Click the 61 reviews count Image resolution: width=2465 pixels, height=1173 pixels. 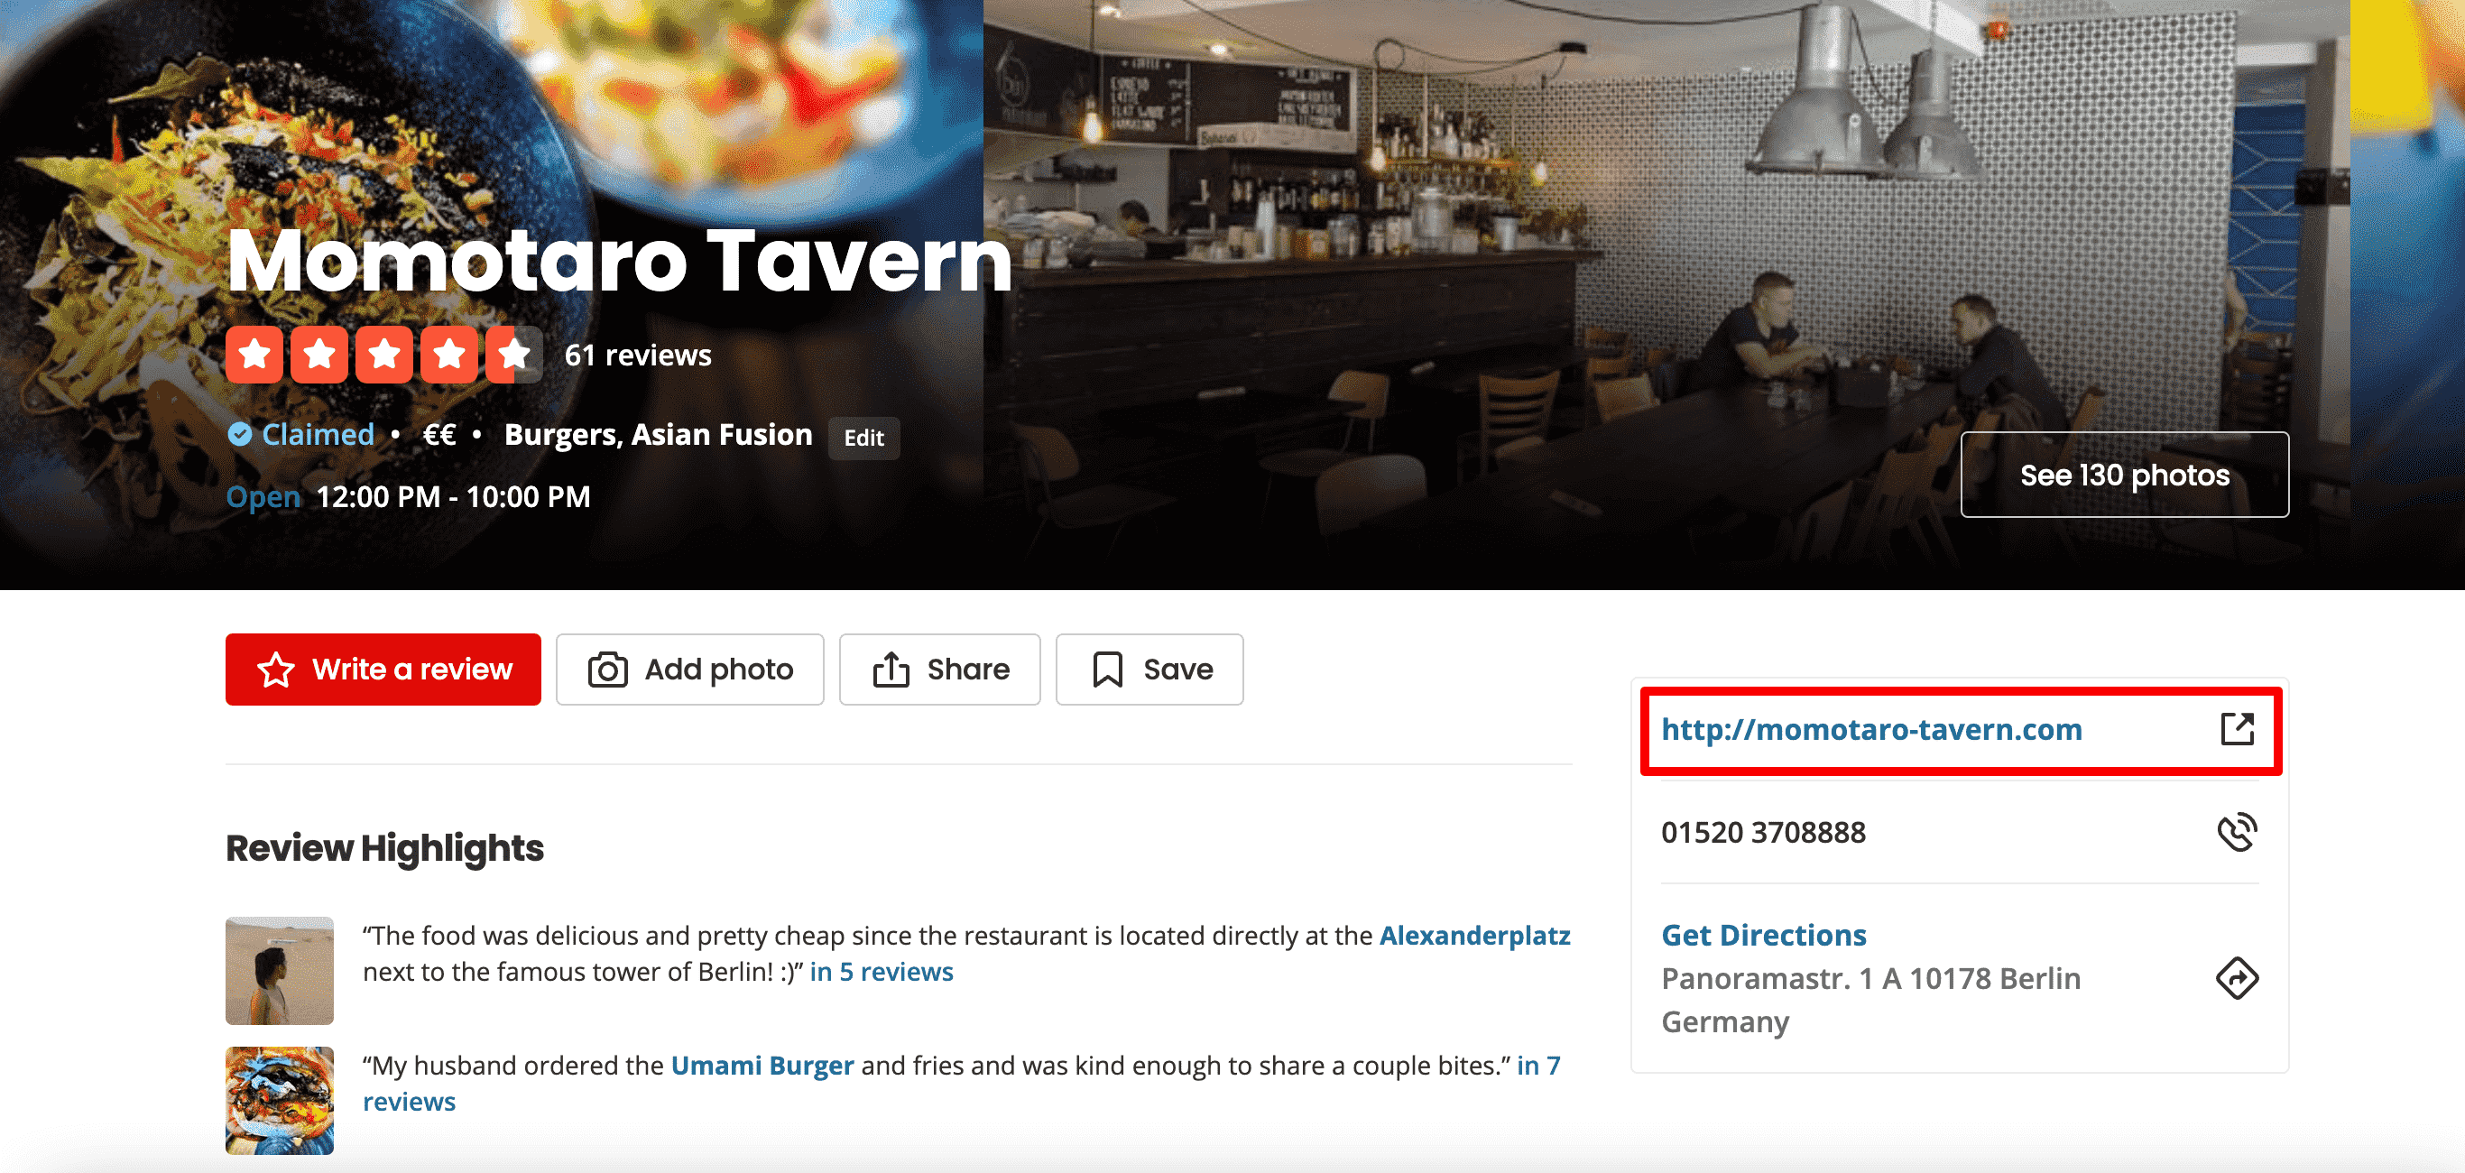637,355
